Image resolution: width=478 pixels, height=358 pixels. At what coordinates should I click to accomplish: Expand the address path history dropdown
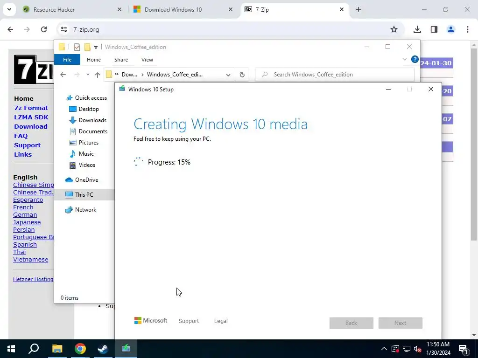click(x=228, y=75)
